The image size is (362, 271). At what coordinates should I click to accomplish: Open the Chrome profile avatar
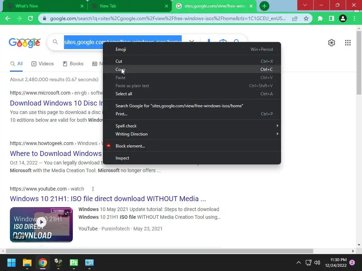click(343, 18)
